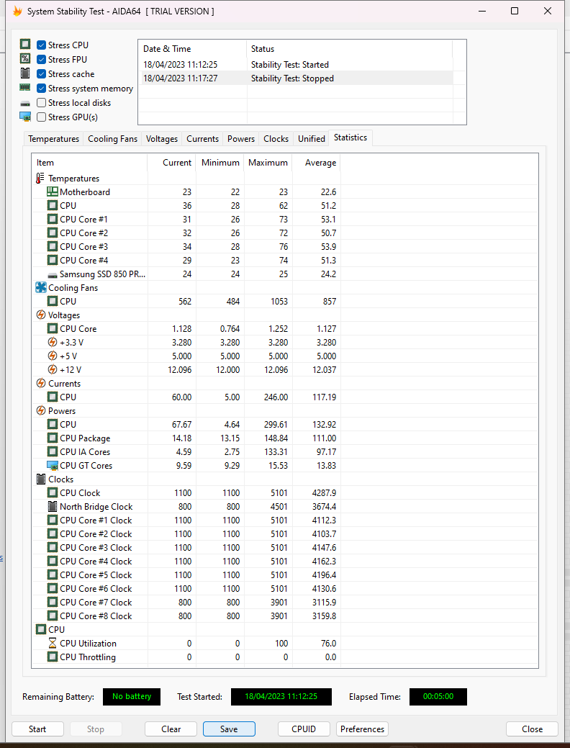Image resolution: width=570 pixels, height=748 pixels.
Task: Click the chip icon beside CPU Package
Action: tap(53, 438)
